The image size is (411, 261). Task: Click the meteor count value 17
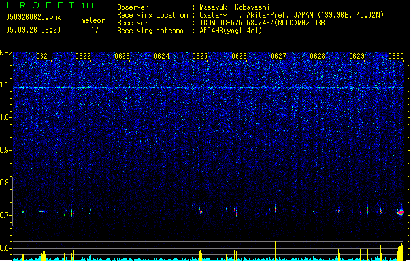pos(95,30)
